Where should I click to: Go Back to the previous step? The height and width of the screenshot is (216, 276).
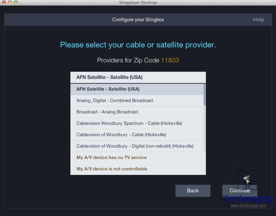193,191
